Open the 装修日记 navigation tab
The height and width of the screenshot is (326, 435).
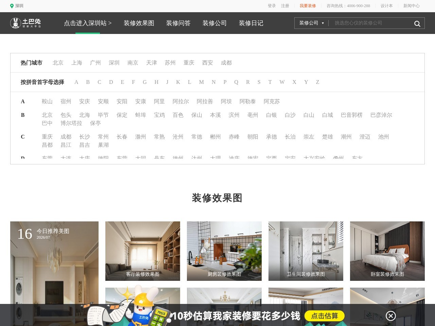[x=251, y=23]
